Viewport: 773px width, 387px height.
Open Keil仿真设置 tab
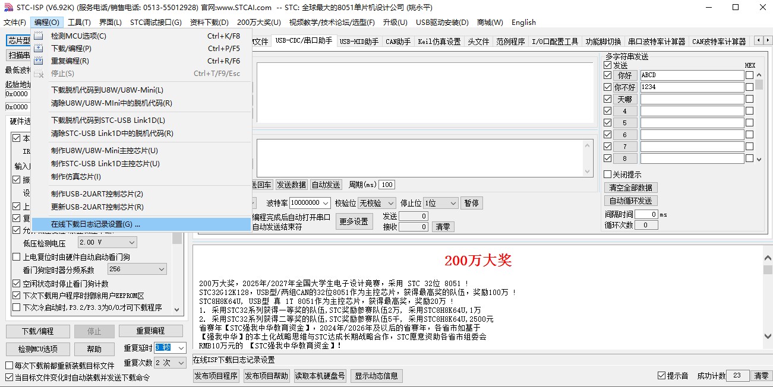[x=439, y=42]
